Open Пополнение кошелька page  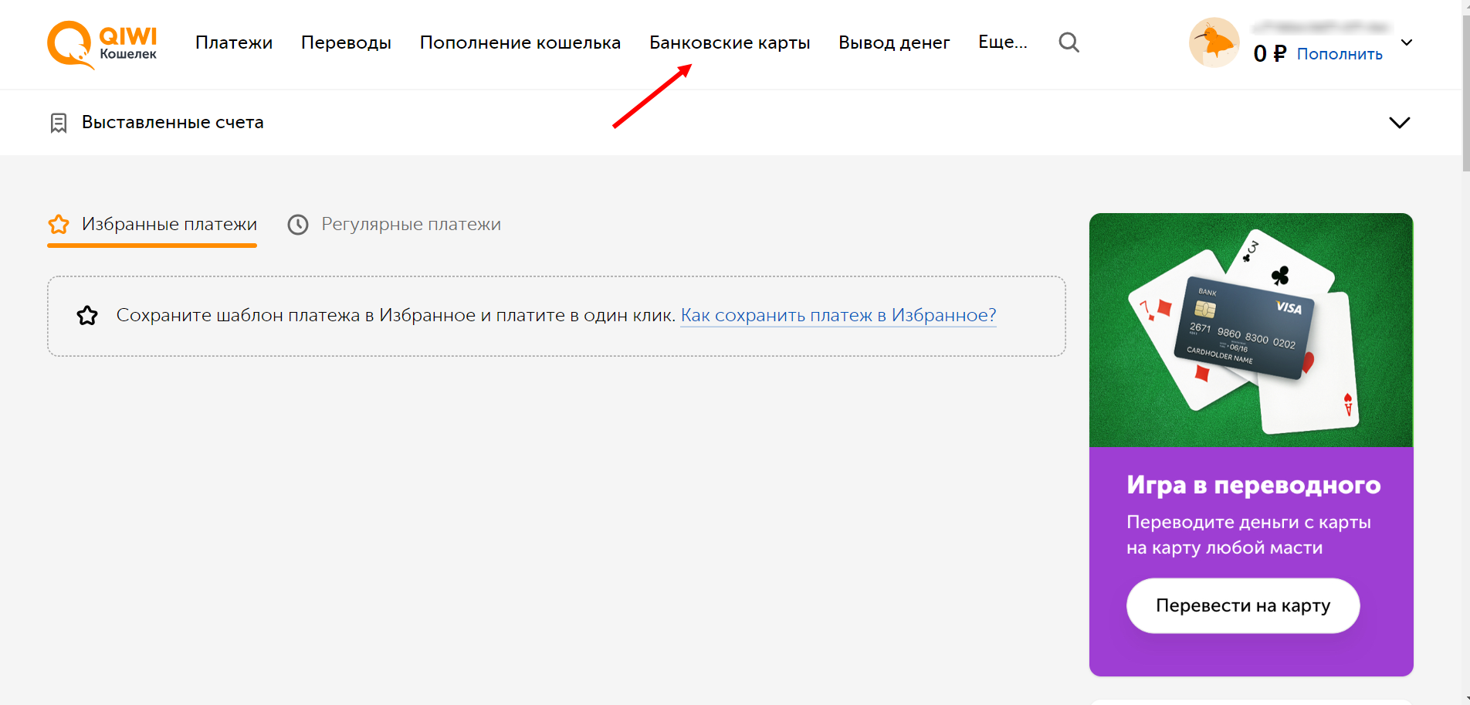click(x=520, y=42)
